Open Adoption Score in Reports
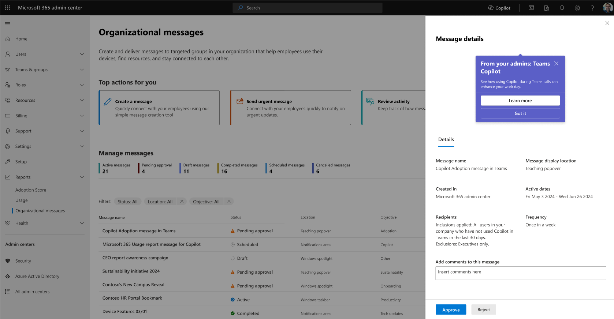The height and width of the screenshot is (319, 614). tap(31, 190)
